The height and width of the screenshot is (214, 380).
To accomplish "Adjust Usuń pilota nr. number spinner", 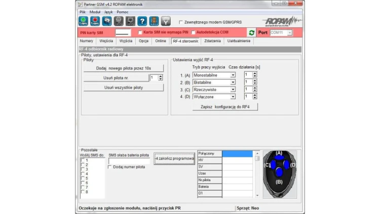I will tap(160, 78).
